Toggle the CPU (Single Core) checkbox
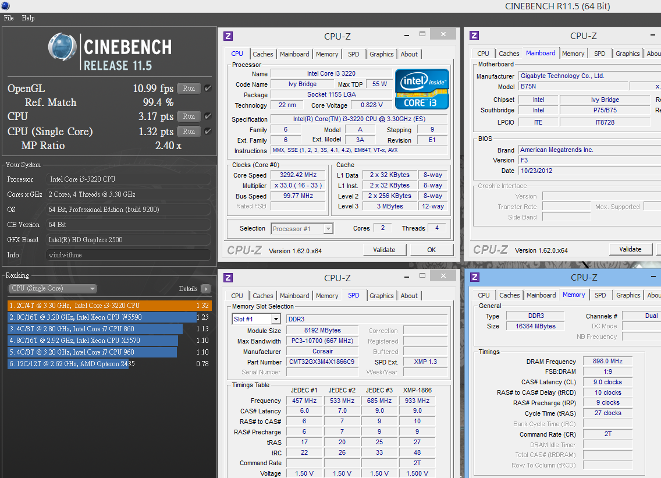 pyautogui.click(x=208, y=131)
